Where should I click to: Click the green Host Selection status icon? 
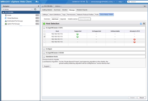pyautogui.click(x=44, y=24)
